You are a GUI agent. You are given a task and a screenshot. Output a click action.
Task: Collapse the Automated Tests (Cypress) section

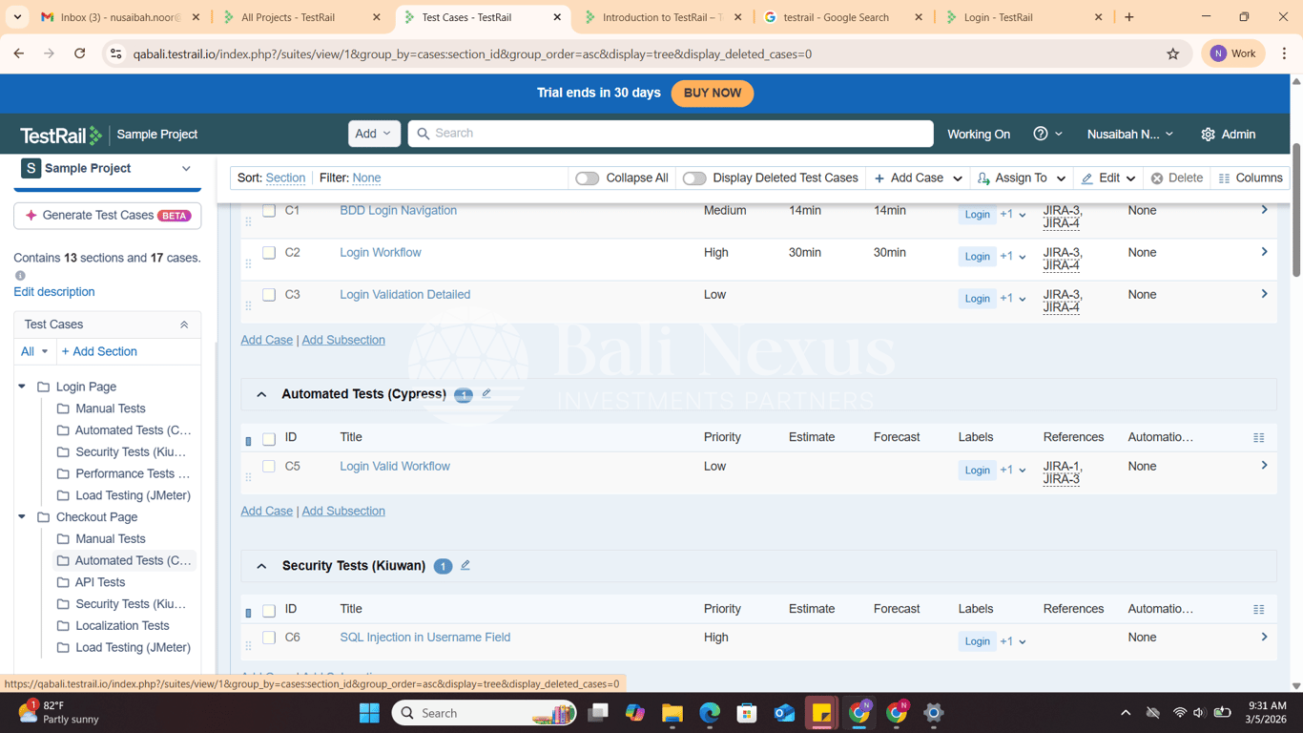[x=261, y=394]
